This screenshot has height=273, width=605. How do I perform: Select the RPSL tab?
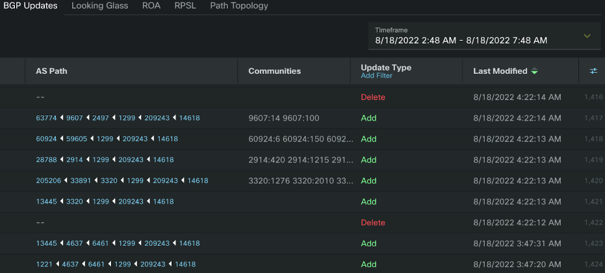point(185,6)
